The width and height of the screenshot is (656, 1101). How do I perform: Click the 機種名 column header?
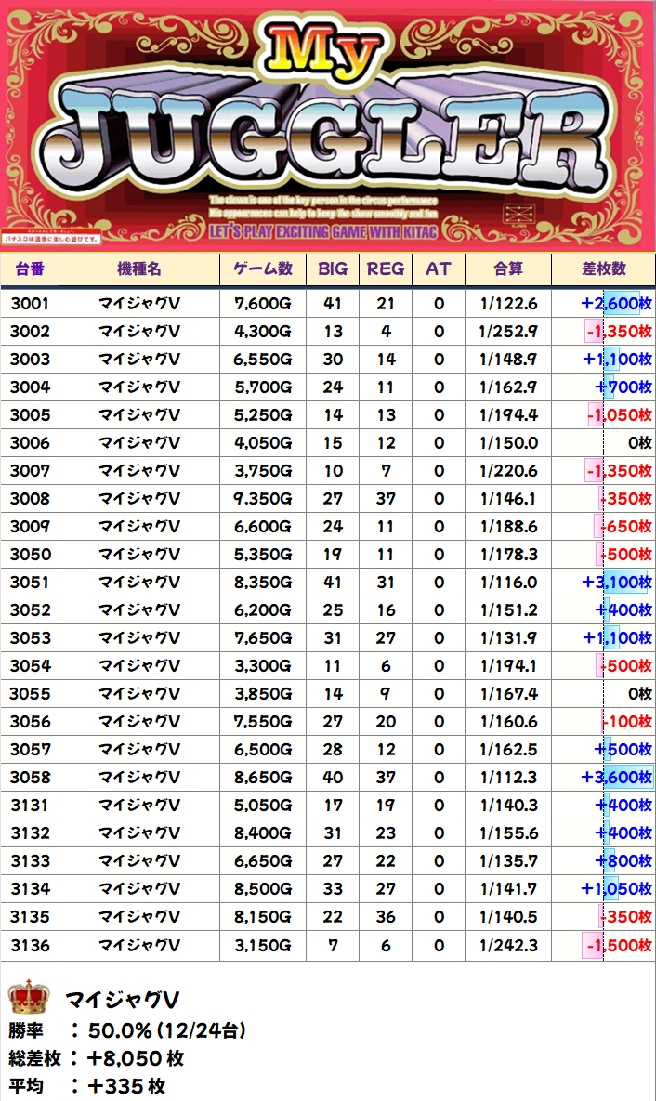[139, 269]
